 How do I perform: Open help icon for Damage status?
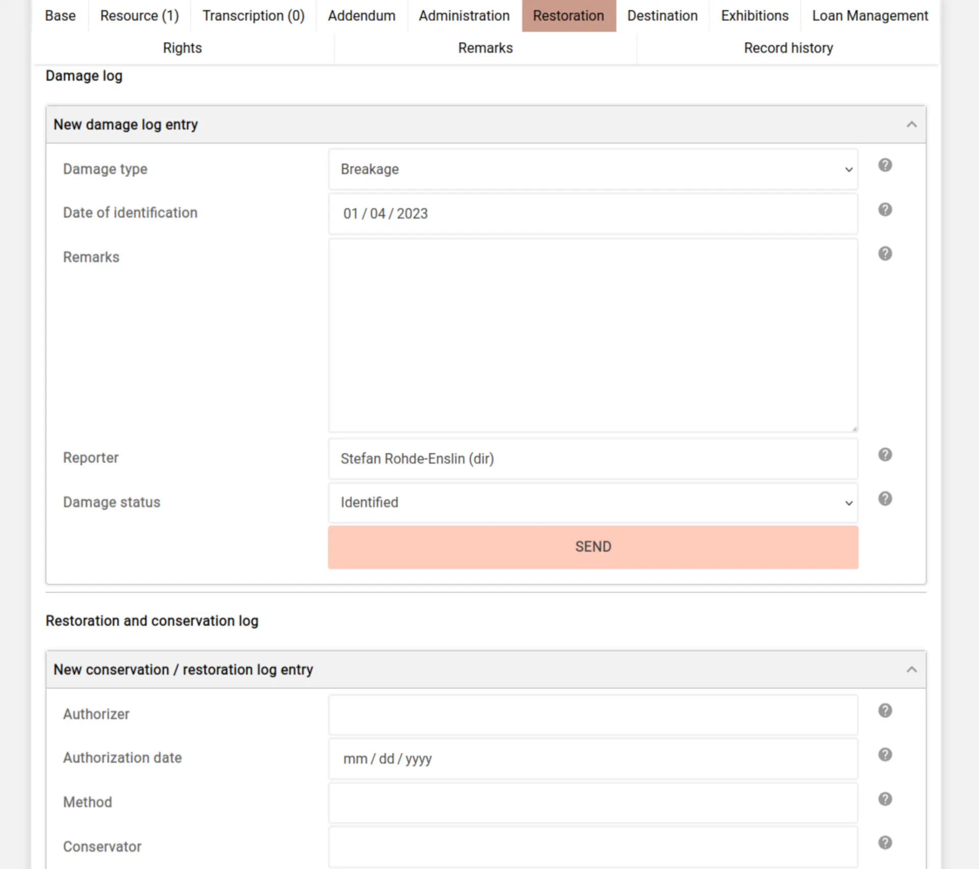tap(885, 499)
